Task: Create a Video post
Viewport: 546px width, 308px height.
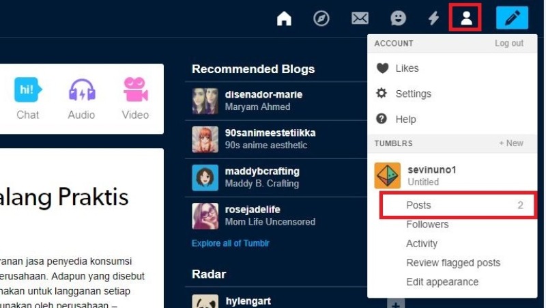Action: pyautogui.click(x=135, y=98)
